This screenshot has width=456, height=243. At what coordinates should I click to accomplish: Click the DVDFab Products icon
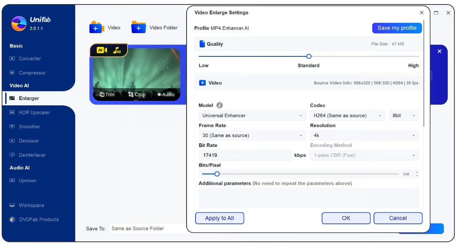pyautogui.click(x=12, y=219)
